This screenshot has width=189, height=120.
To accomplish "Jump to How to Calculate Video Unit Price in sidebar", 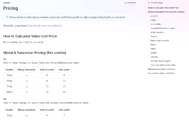I will [x=164, y=8].
